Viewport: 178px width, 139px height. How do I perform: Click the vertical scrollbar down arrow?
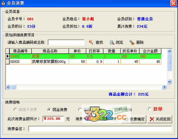170,82
